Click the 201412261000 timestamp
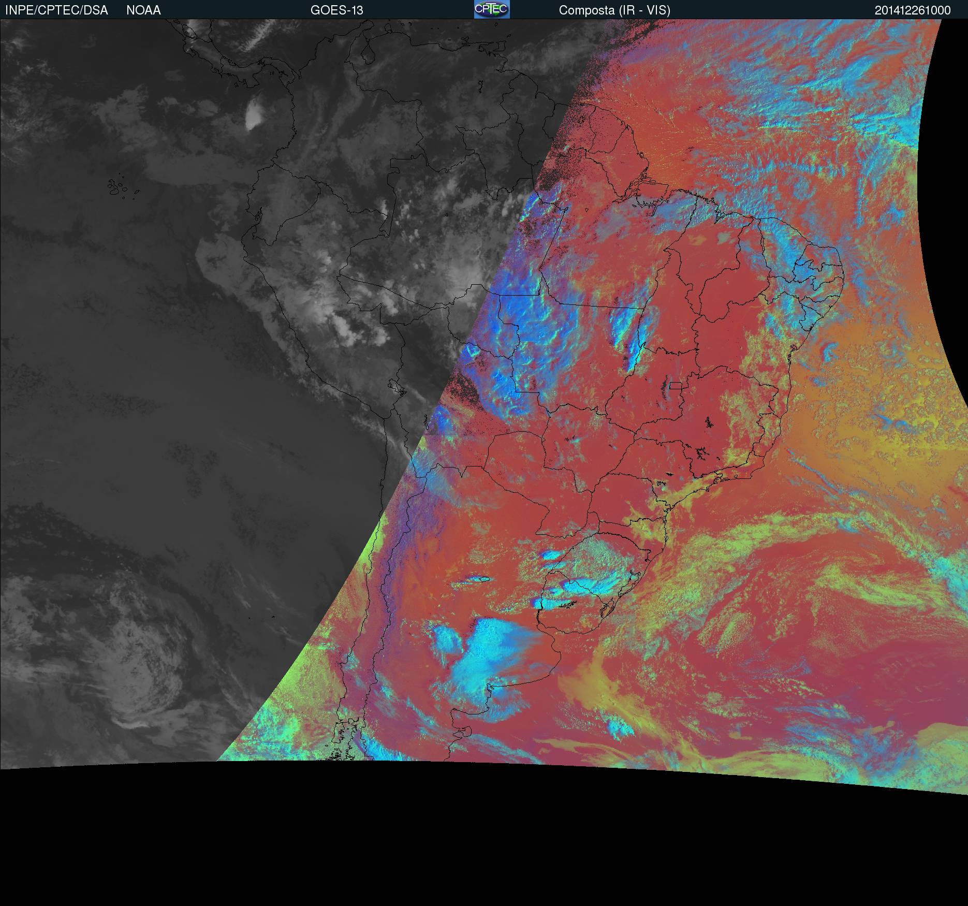The image size is (968, 906). tap(913, 10)
